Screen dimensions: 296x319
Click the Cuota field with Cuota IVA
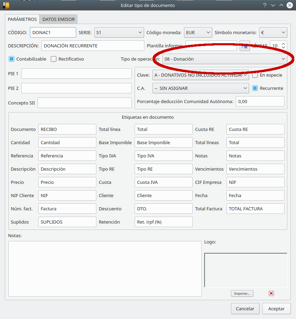pos(163,182)
